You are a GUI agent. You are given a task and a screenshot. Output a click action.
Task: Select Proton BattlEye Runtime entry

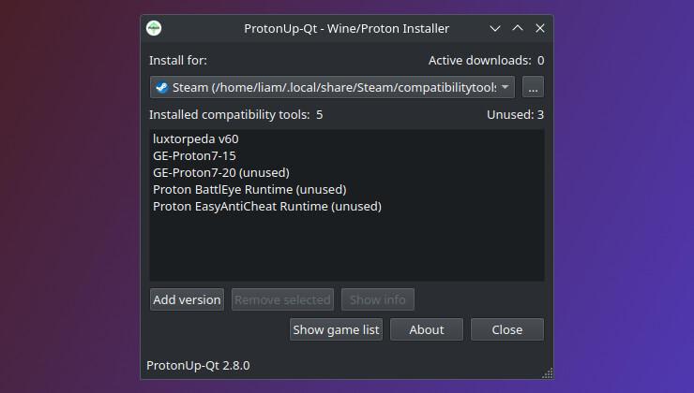tap(248, 190)
